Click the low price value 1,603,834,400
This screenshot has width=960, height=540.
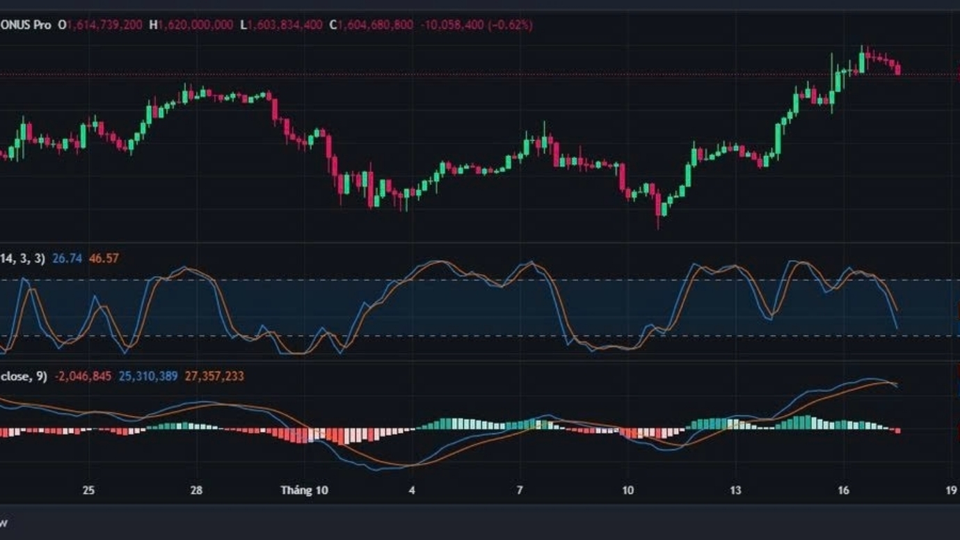tap(285, 25)
